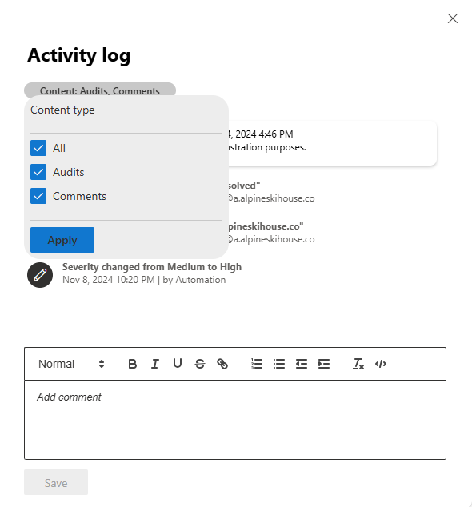Open the Normal text style dropdown

[x=71, y=364]
